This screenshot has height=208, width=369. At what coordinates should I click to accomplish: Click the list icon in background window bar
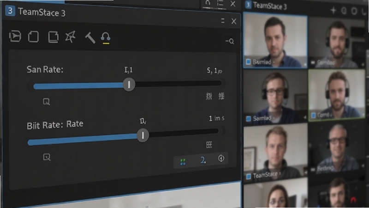coord(220,3)
